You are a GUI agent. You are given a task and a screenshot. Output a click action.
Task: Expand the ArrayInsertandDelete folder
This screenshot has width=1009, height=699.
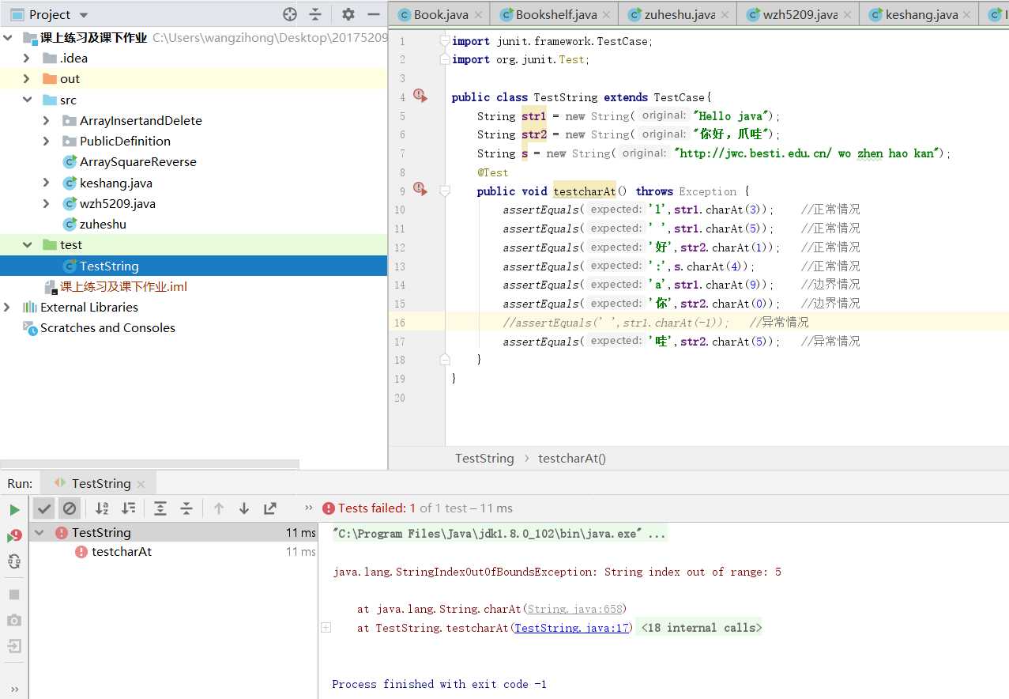[47, 120]
